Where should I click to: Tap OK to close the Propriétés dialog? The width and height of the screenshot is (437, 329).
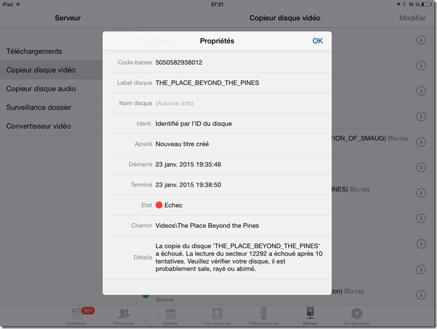point(317,41)
